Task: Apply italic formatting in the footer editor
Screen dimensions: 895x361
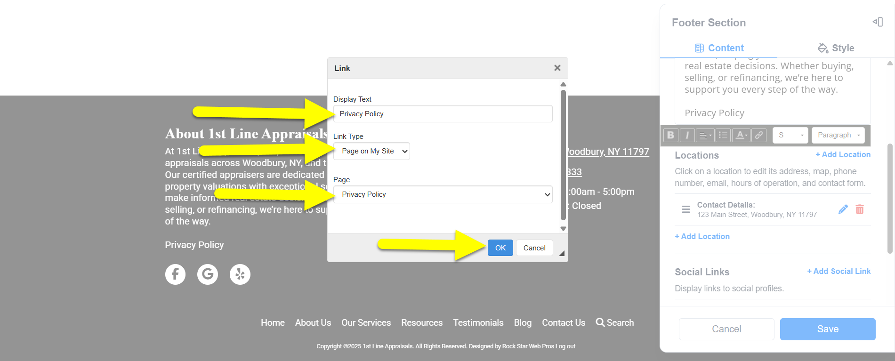Action: pyautogui.click(x=687, y=135)
